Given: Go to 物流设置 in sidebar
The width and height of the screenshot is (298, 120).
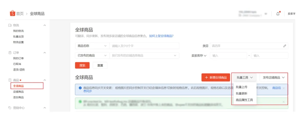Looking at the screenshot, I should pyautogui.click(x=18, y=42).
